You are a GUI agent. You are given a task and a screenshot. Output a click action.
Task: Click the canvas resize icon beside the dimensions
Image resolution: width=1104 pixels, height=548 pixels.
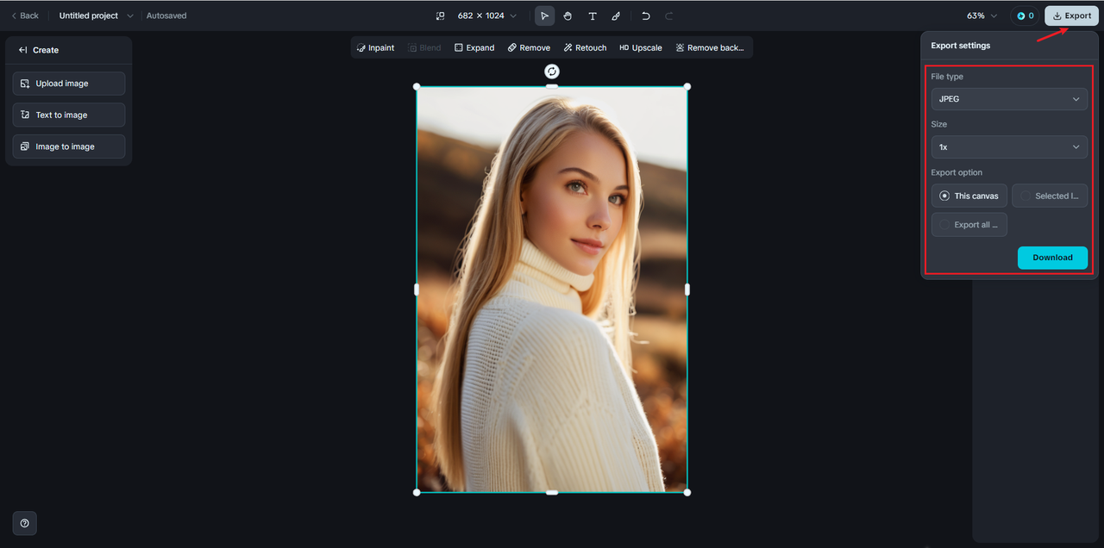pyautogui.click(x=440, y=16)
